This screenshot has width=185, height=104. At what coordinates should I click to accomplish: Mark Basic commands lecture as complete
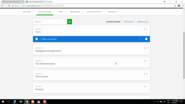[146, 39]
